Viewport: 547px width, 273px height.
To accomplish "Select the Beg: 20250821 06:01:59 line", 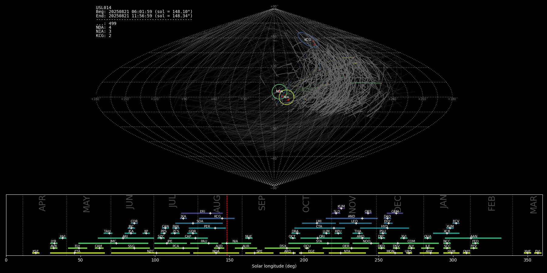I will coord(144,12).
